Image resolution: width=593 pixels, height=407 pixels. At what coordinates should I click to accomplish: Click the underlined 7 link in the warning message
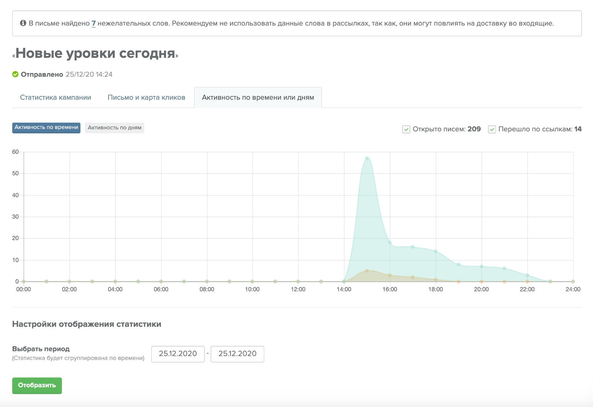tap(93, 23)
